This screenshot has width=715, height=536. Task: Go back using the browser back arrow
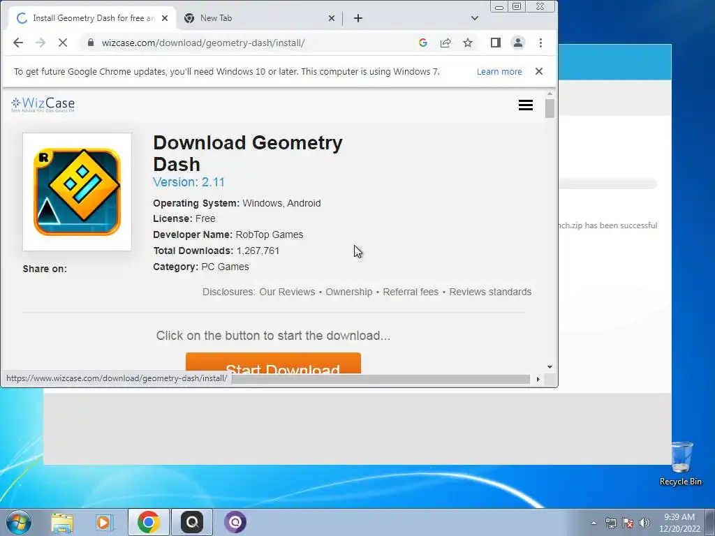pyautogui.click(x=18, y=43)
